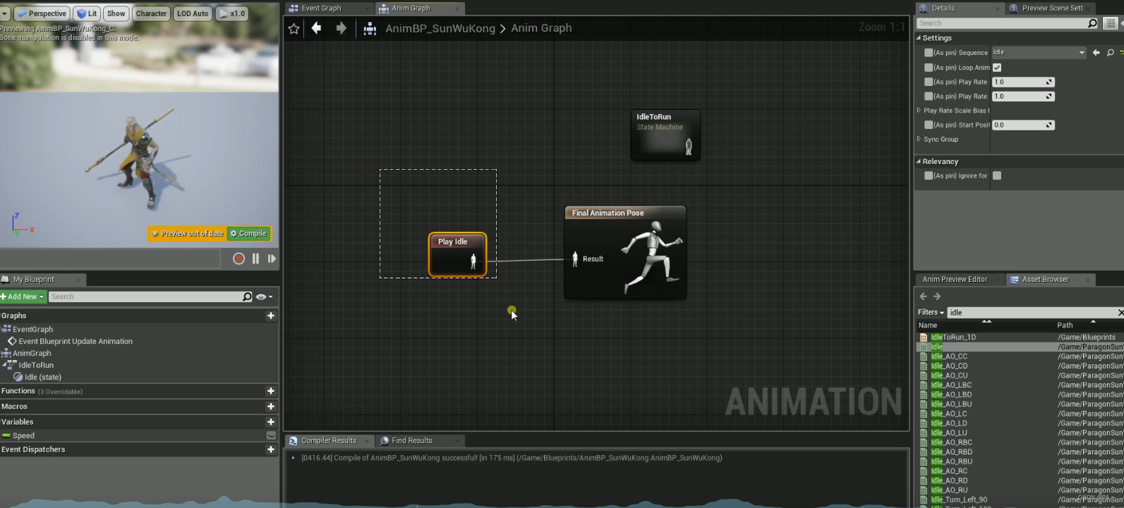The image size is (1124, 508).
Task: Open the Find Results tab
Action: pyautogui.click(x=412, y=440)
